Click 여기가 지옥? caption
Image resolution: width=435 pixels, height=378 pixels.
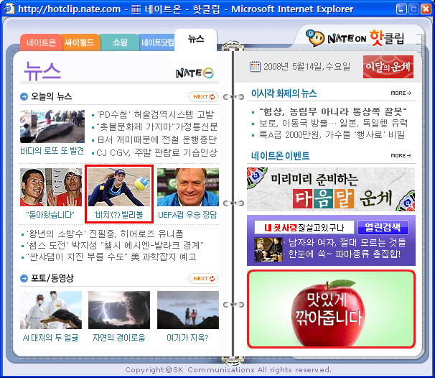[187, 338]
